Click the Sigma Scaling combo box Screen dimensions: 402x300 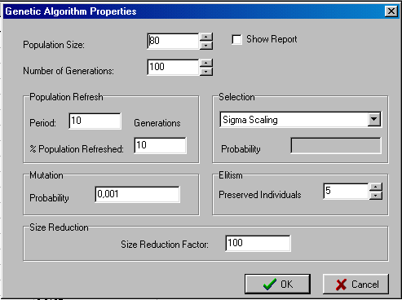tap(300, 119)
